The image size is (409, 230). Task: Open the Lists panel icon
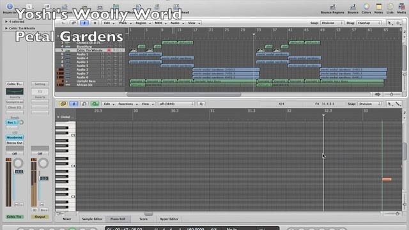[390, 8]
